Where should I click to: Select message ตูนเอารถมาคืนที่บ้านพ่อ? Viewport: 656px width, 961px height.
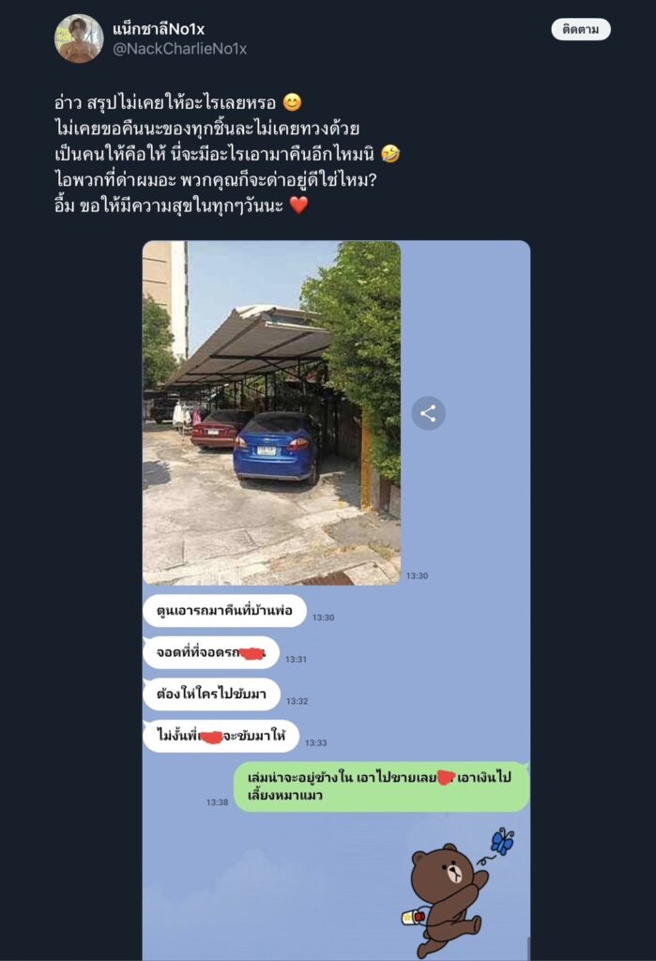[x=224, y=610]
